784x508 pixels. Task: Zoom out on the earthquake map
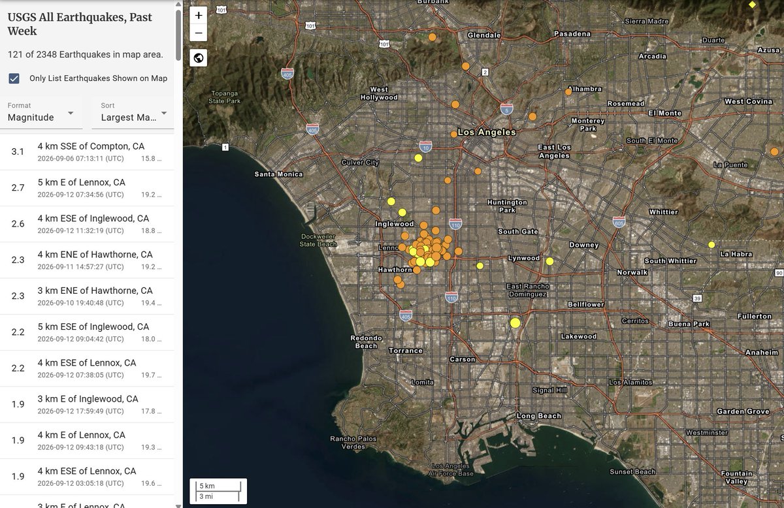(x=199, y=33)
